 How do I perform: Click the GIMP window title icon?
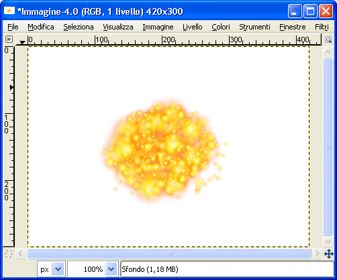pos(9,11)
